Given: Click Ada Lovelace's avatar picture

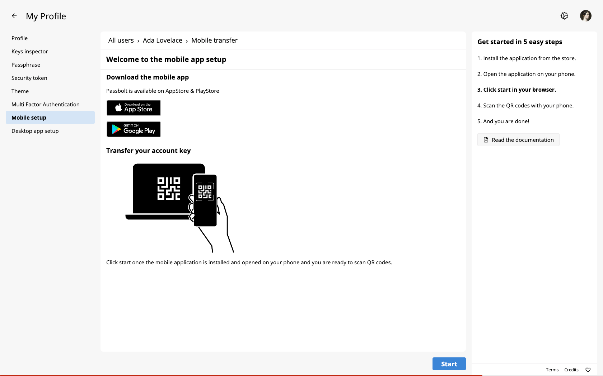Looking at the screenshot, I should [585, 16].
